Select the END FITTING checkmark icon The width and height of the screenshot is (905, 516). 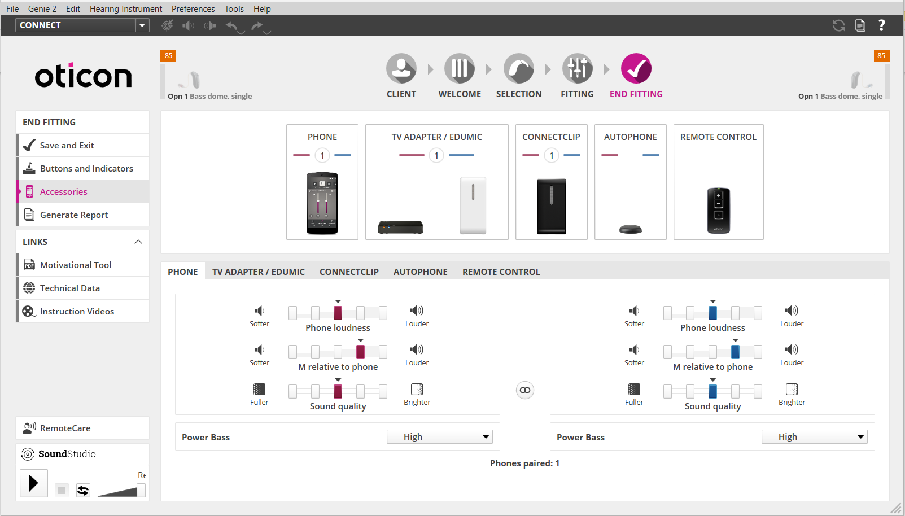(x=636, y=69)
